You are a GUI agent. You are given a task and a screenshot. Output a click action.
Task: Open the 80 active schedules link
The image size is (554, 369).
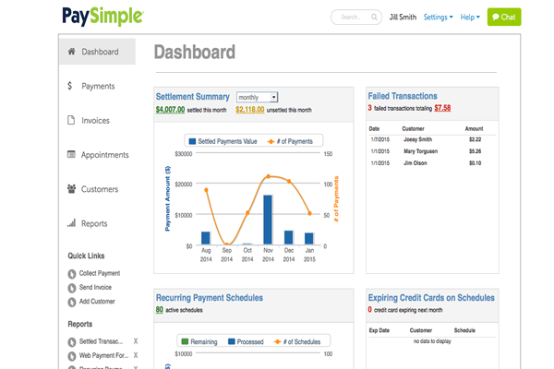pyautogui.click(x=160, y=310)
